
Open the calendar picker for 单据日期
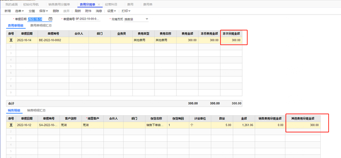coord(51,19)
